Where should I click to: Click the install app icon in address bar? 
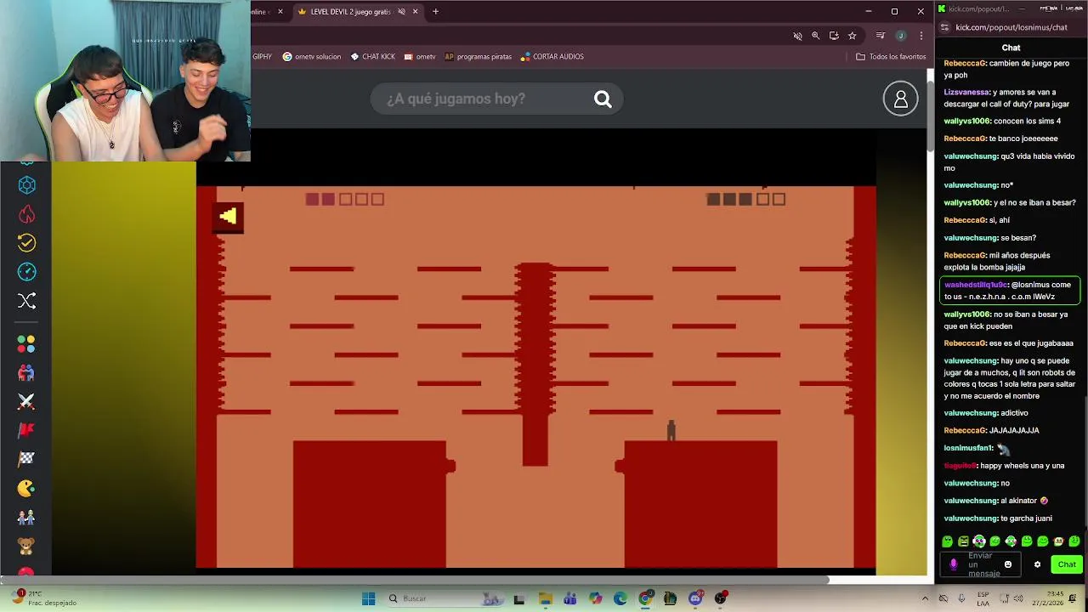pos(834,36)
